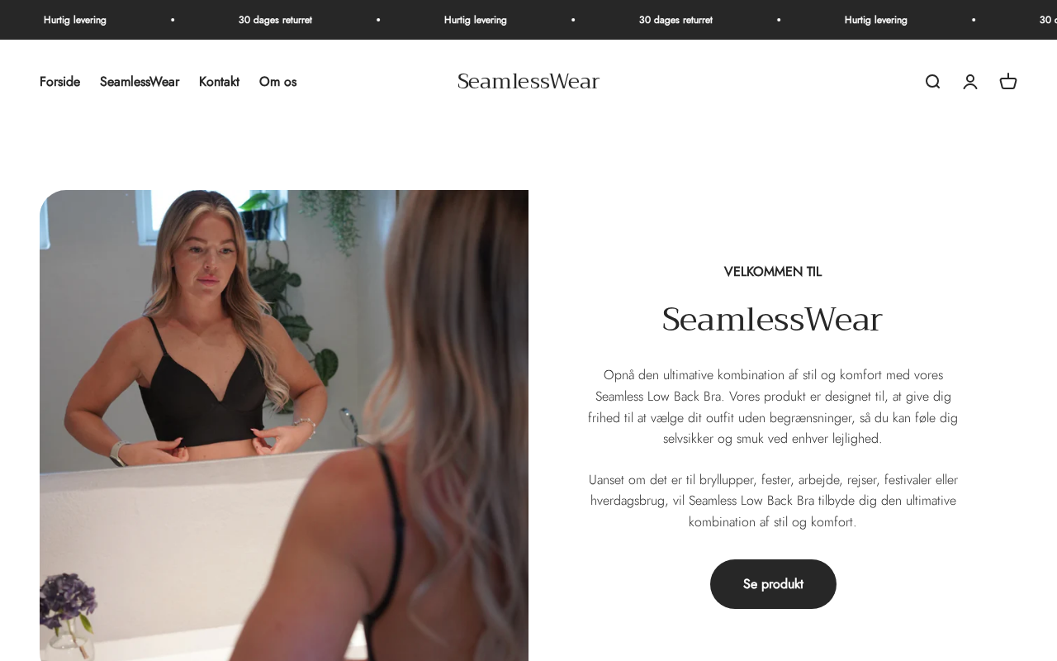The image size is (1057, 661).
Task: Click the paragraph starting with Uanset om det
Action: point(773,501)
